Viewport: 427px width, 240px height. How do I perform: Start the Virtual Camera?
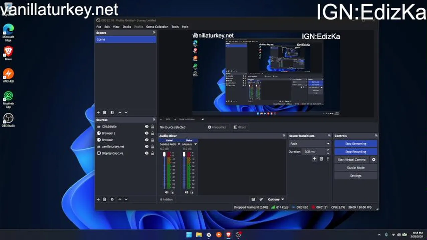(x=351, y=160)
